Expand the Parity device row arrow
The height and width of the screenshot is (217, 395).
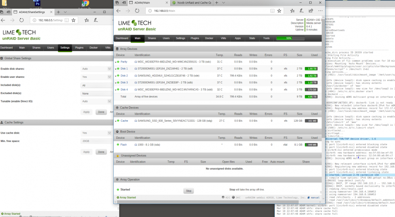pyautogui.click(x=116, y=62)
